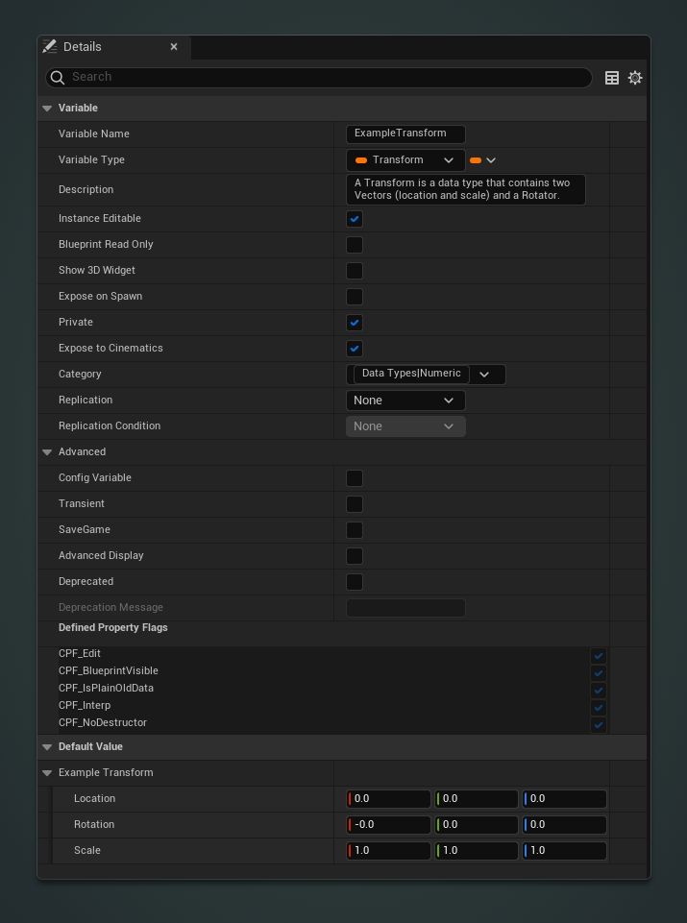Toggle the Expose on Spawn checkbox
The image size is (687, 923).
[x=355, y=296]
